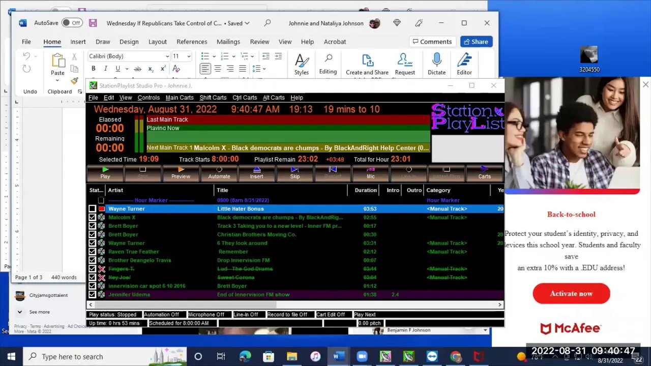Click the Comments button in Word
This screenshot has height=366, width=651.
432,42
